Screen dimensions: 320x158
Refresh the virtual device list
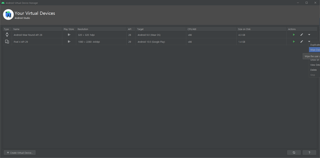click(294, 153)
